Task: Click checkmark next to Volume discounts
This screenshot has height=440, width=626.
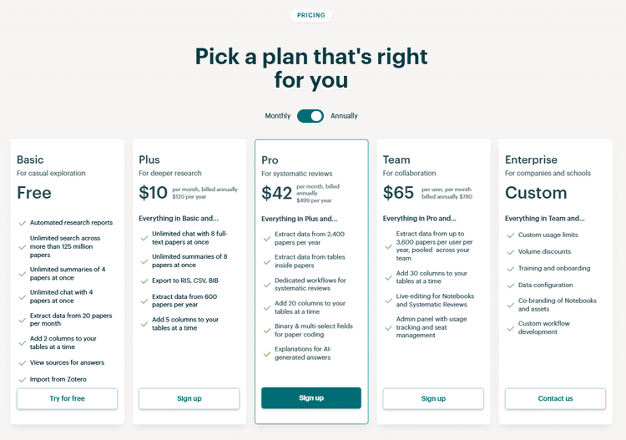Action: (x=511, y=252)
